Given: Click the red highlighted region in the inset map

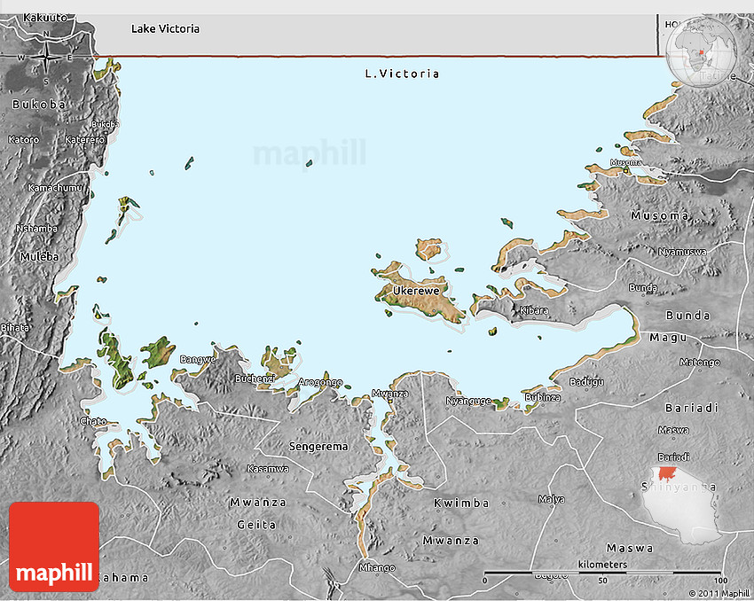Looking at the screenshot, I should (x=671, y=474).
